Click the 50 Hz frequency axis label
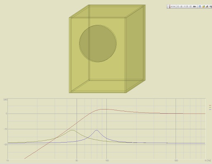212x164 pixels. click(77, 161)
